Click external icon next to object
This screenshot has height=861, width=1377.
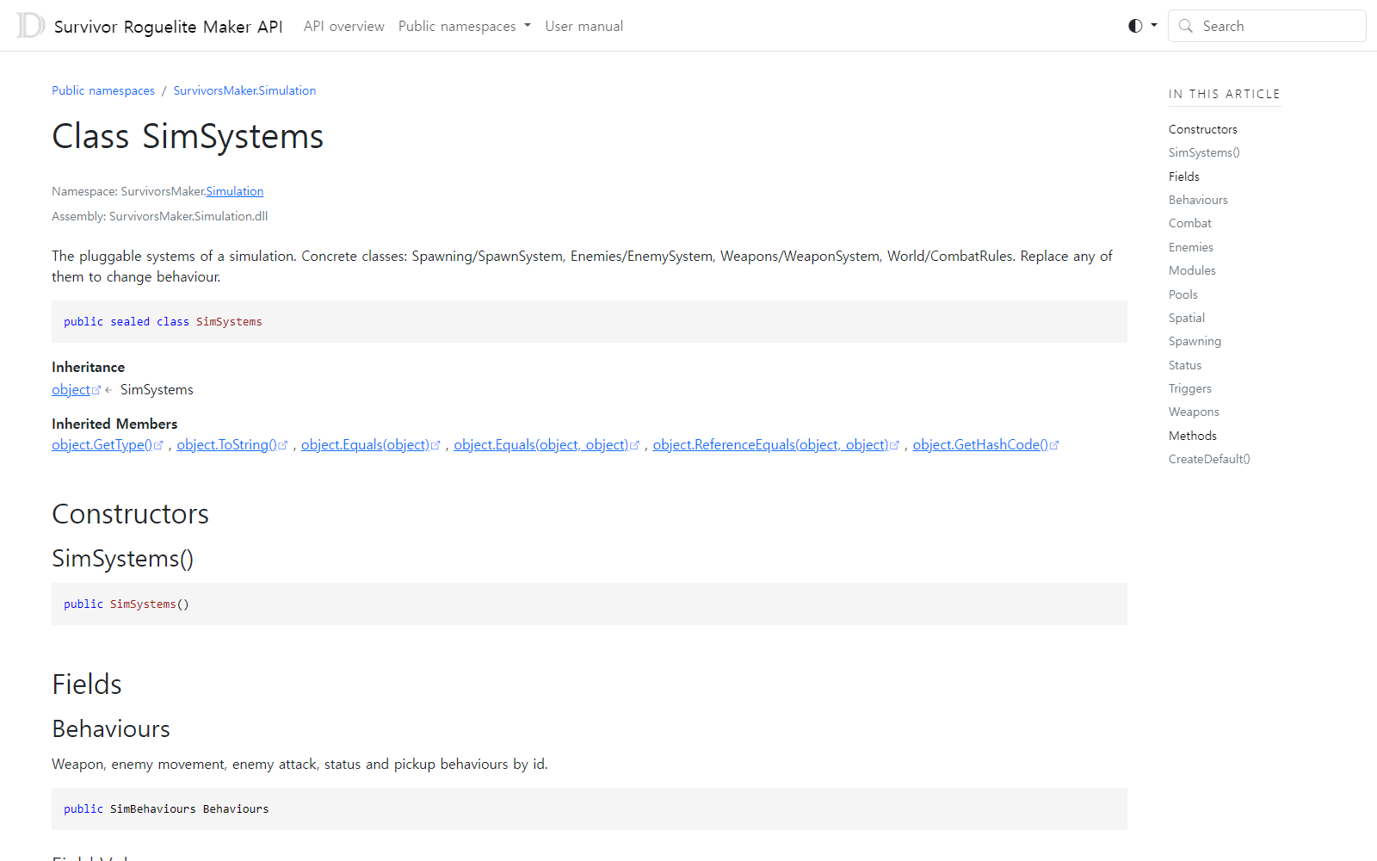tap(96, 390)
